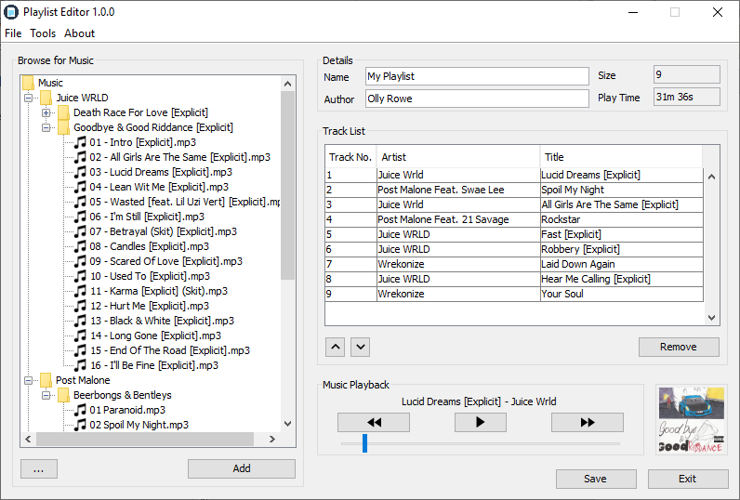Collapse the Goodbye & Good Riddance node

tap(46, 128)
